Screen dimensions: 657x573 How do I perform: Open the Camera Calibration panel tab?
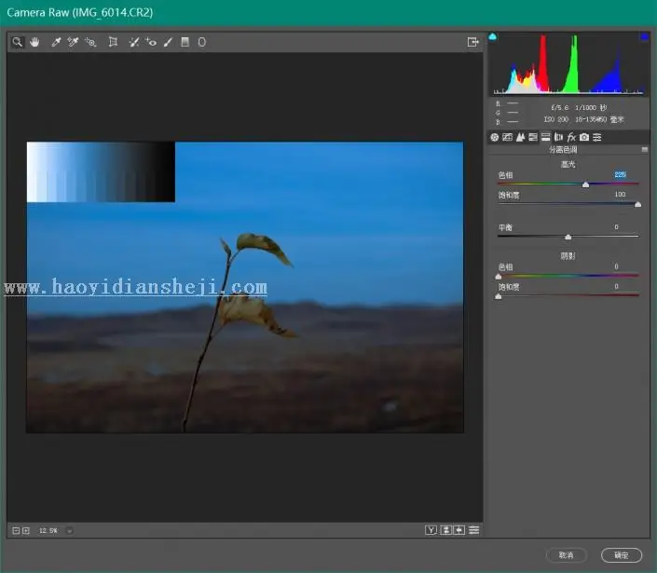[584, 137]
